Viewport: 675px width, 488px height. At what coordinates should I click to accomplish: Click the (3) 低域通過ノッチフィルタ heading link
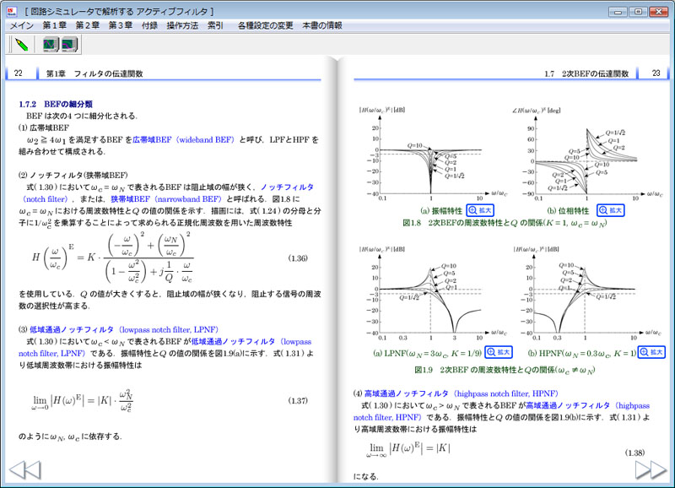point(124,329)
